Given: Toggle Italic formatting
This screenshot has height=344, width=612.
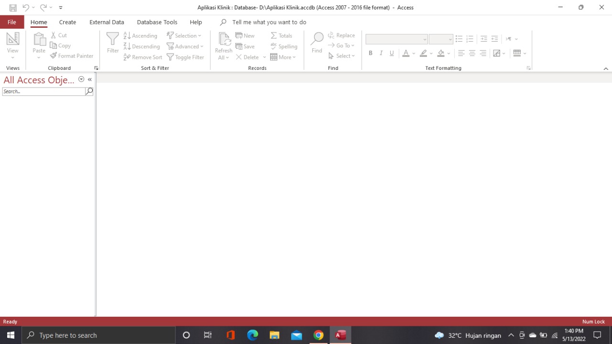Looking at the screenshot, I should click(381, 53).
